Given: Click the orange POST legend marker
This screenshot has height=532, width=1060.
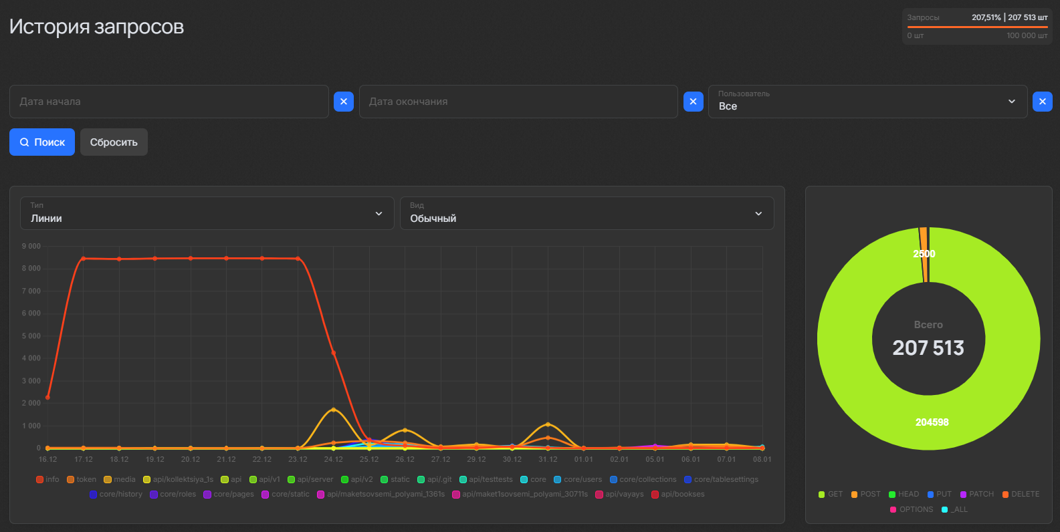Looking at the screenshot, I should (854, 495).
